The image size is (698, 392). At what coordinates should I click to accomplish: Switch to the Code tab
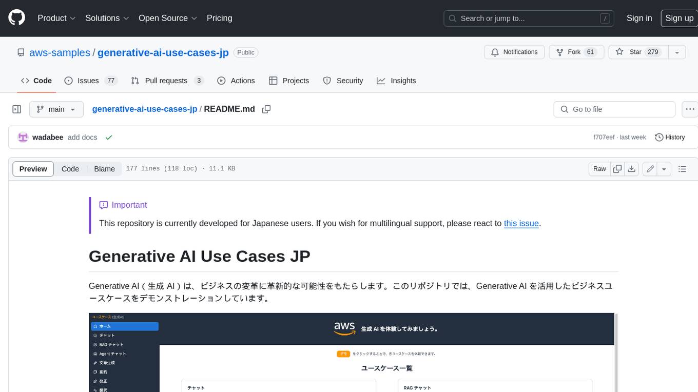(x=36, y=81)
